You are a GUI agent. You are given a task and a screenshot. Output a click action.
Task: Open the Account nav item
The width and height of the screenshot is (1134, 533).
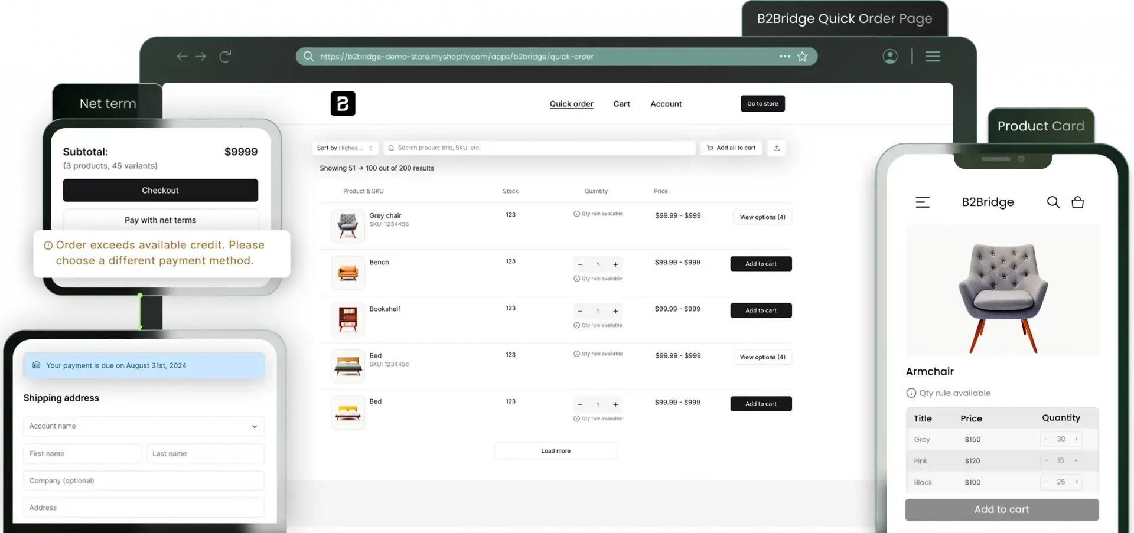click(666, 104)
